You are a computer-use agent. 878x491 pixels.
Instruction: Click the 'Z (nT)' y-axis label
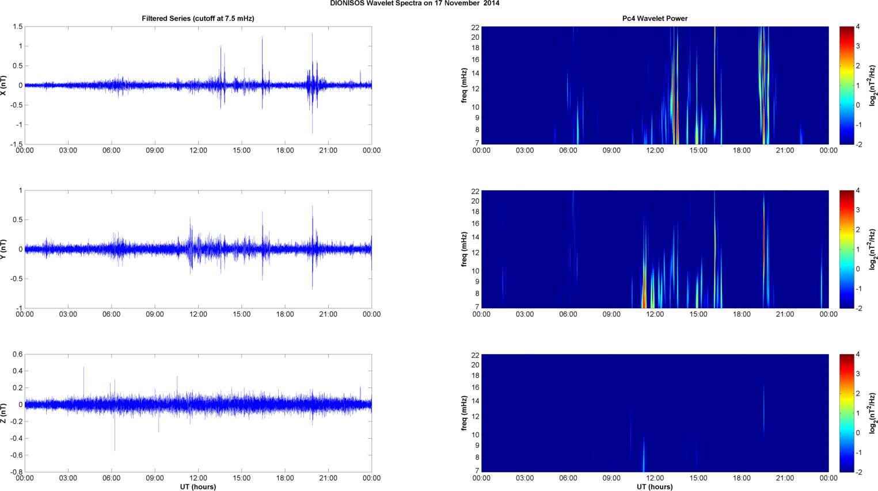pyautogui.click(x=4, y=413)
